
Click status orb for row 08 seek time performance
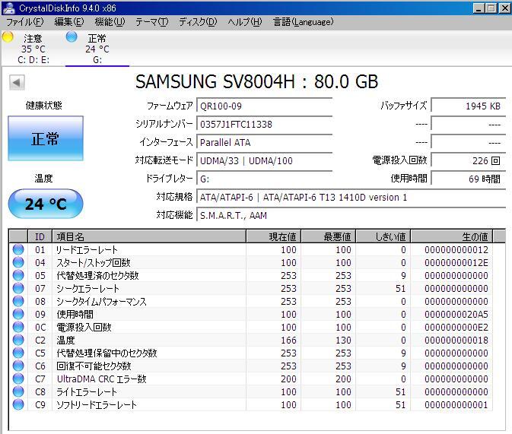pos(18,301)
